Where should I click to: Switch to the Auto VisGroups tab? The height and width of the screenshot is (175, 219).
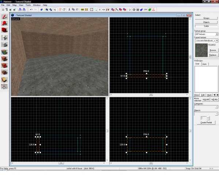(204, 64)
